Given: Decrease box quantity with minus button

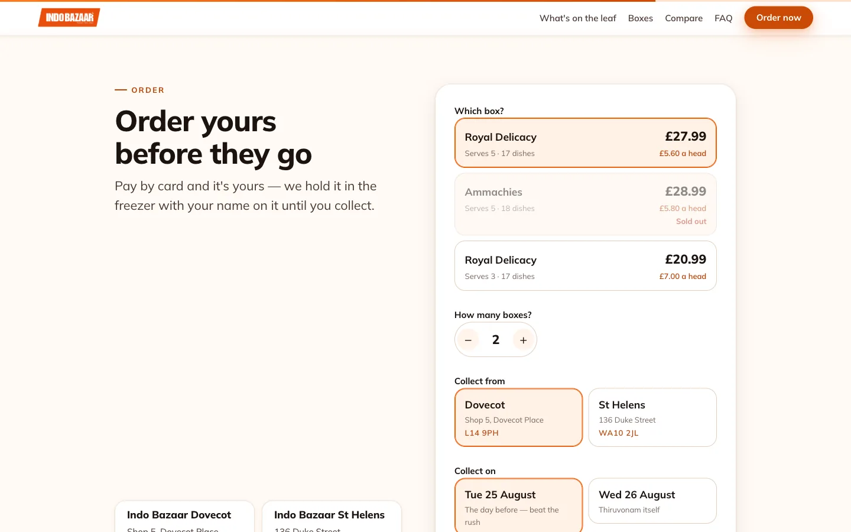Looking at the screenshot, I should pos(468,340).
